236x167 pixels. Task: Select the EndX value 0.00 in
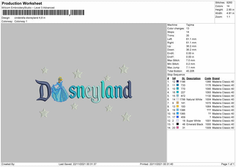190,53
